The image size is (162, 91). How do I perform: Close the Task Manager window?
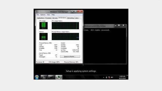80,11
